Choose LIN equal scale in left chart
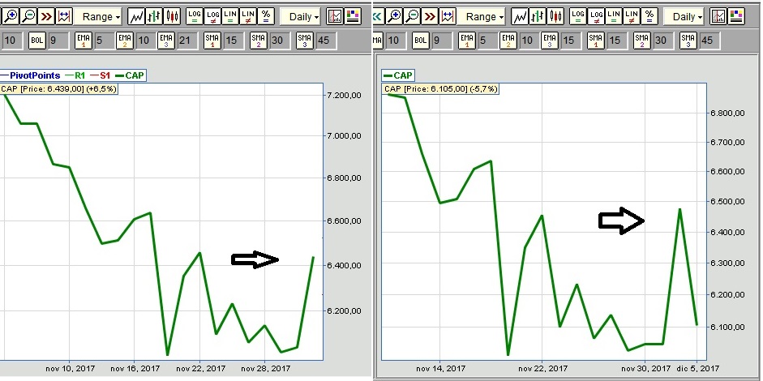Image resolution: width=763 pixels, height=381 pixels. coord(230,16)
